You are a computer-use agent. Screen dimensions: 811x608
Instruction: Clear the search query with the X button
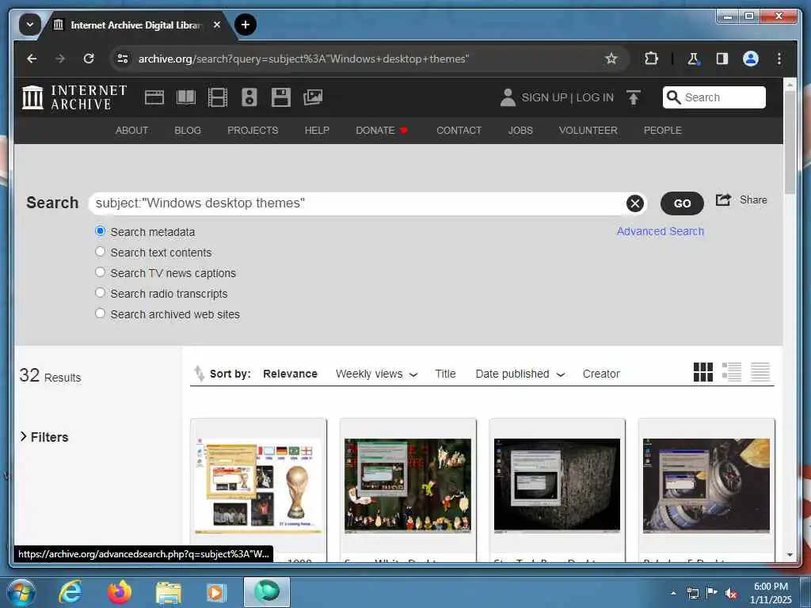[634, 203]
